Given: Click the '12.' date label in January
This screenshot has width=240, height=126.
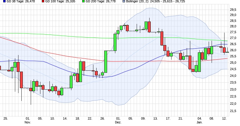Looking at the screenshot, I should (x=224, y=118).
